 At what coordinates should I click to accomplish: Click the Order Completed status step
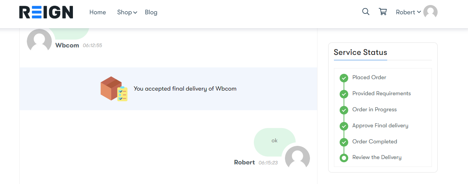pos(375,142)
